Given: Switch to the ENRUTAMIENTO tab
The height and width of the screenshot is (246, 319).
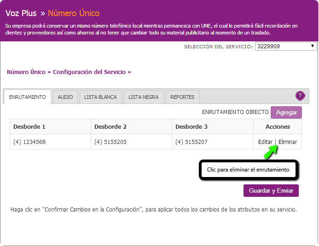Looking at the screenshot, I should coord(28,97).
